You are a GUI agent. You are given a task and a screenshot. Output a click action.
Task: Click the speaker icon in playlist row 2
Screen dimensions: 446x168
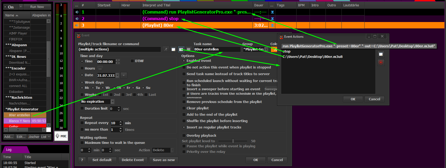[77, 19]
